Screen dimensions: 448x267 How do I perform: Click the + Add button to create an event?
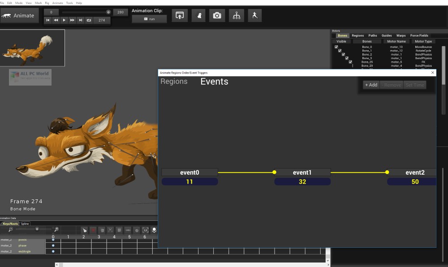[x=371, y=85]
